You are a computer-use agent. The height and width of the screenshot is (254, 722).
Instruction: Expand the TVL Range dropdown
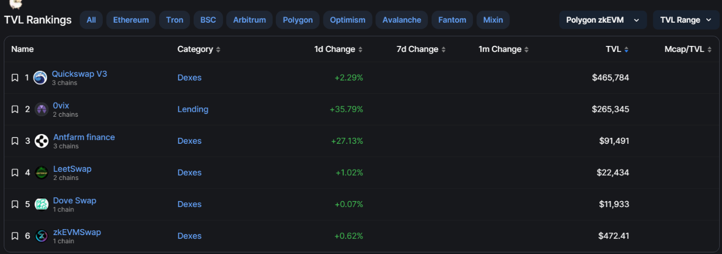686,20
